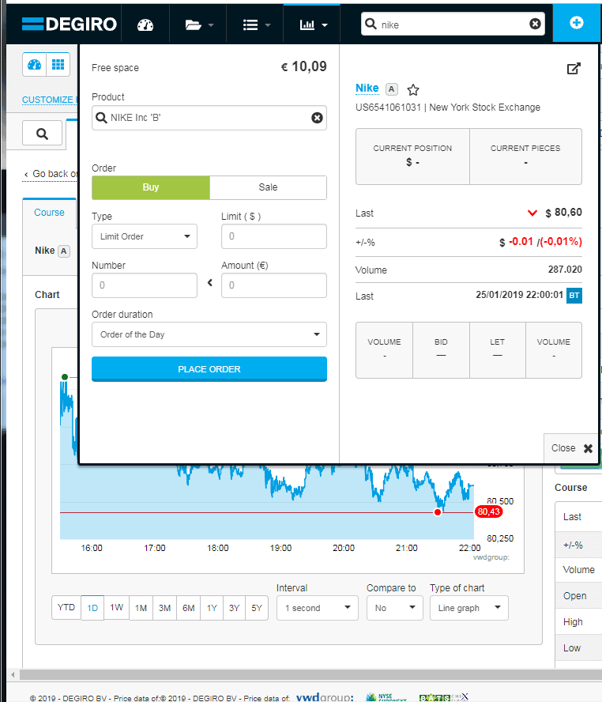
Task: Select the Buy order option
Action: [151, 187]
